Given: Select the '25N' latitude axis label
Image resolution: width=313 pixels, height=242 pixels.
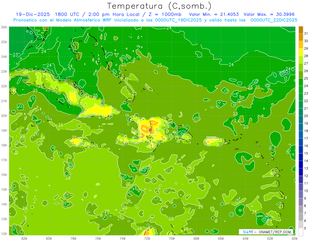Looking at the screenshot, I should 4,42.
